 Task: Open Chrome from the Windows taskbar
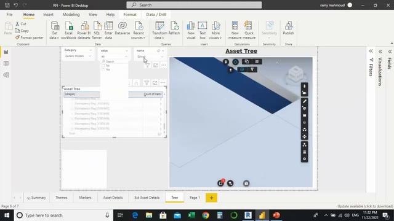click(206, 215)
